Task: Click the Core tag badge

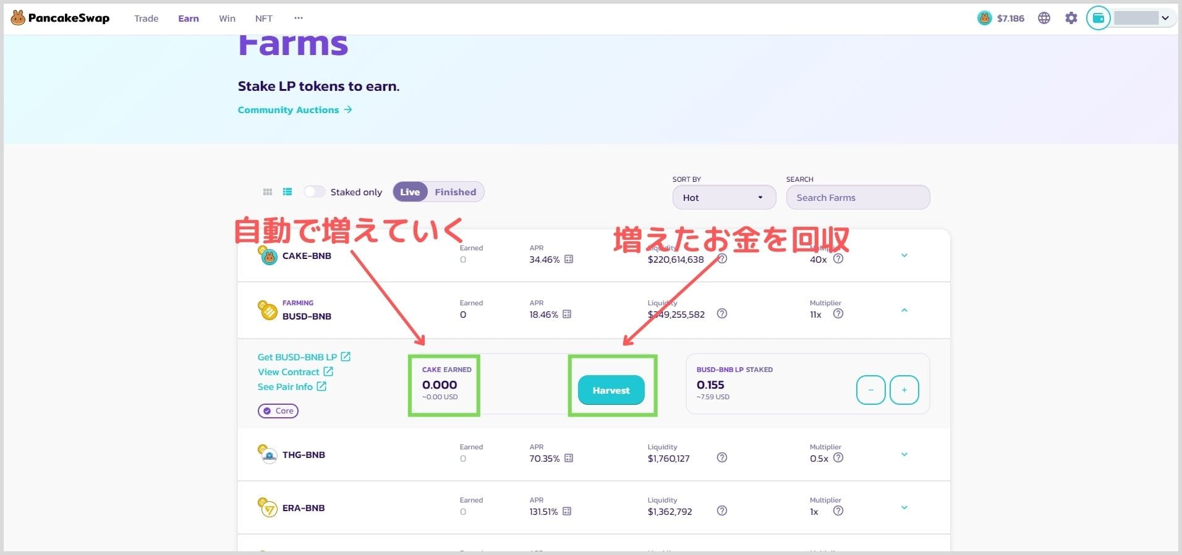Action: (278, 410)
